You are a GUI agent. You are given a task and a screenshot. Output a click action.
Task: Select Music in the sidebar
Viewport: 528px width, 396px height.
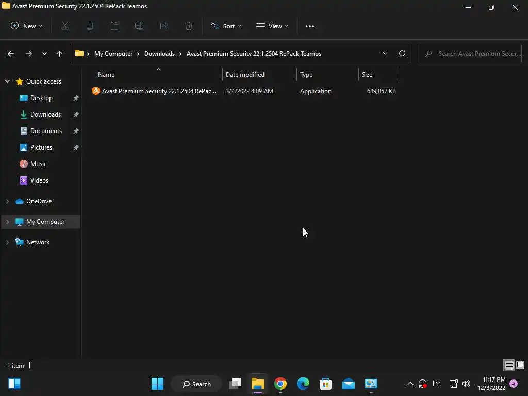tap(38, 164)
